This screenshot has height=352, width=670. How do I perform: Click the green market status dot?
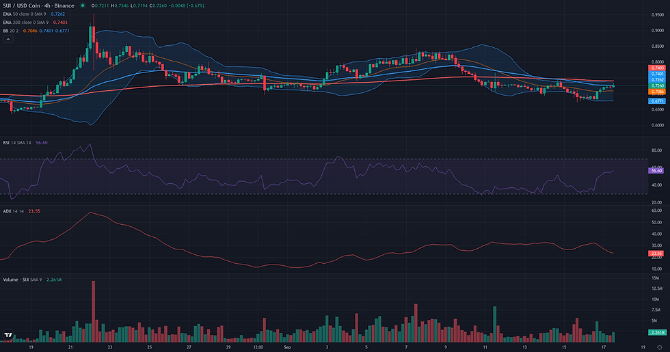tap(83, 5)
